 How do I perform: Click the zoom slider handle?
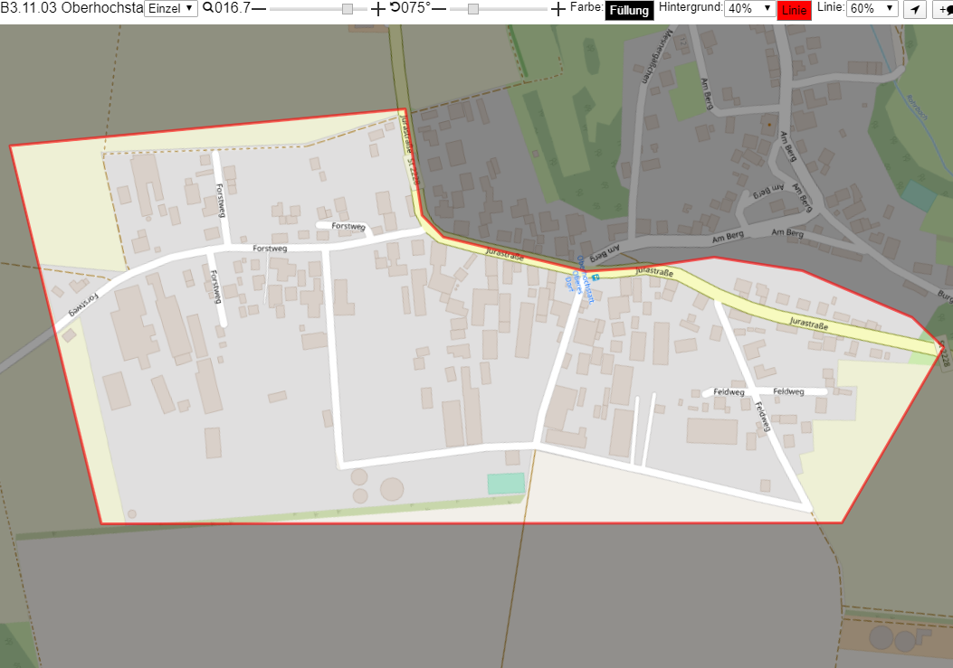(x=347, y=9)
